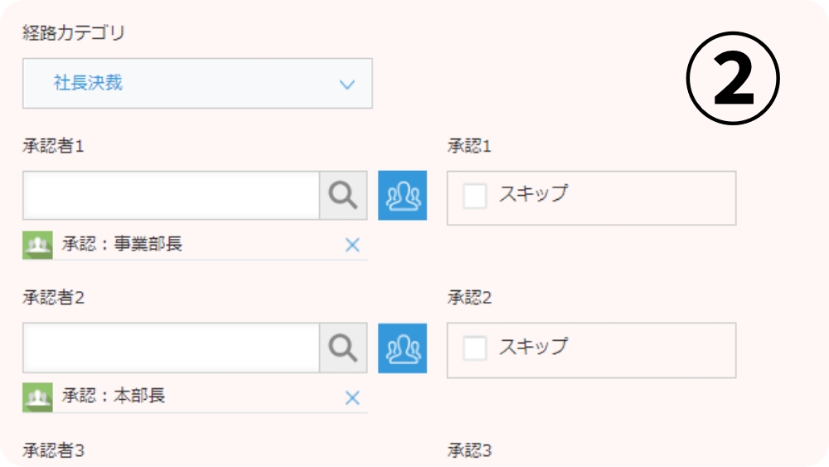Open organization picker for 承認者1
The image size is (829, 467).
click(x=402, y=195)
